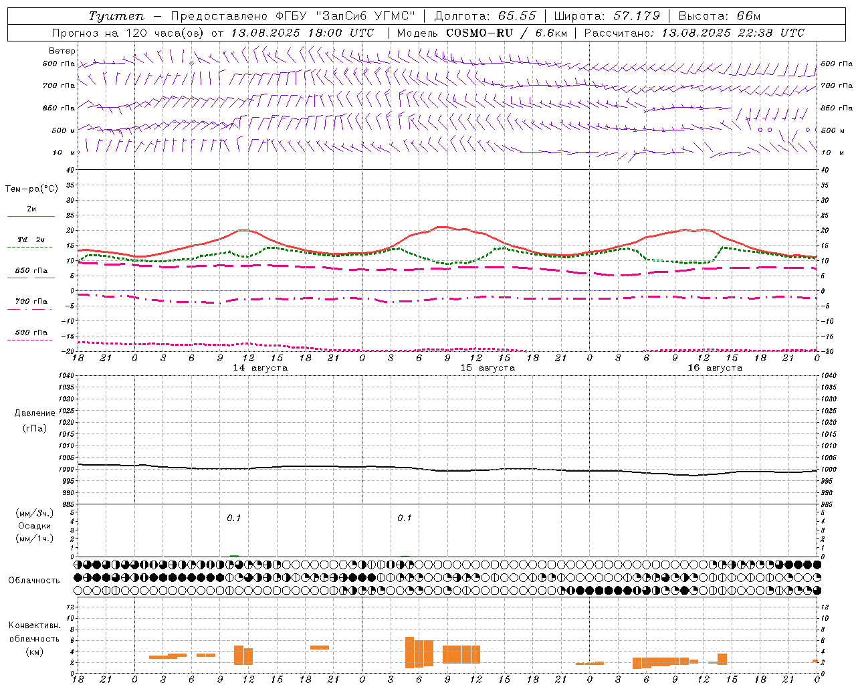The image size is (856, 685).
Task: Select the forecast start time "13.08.2025 18:00 UTC"
Action: (x=302, y=33)
